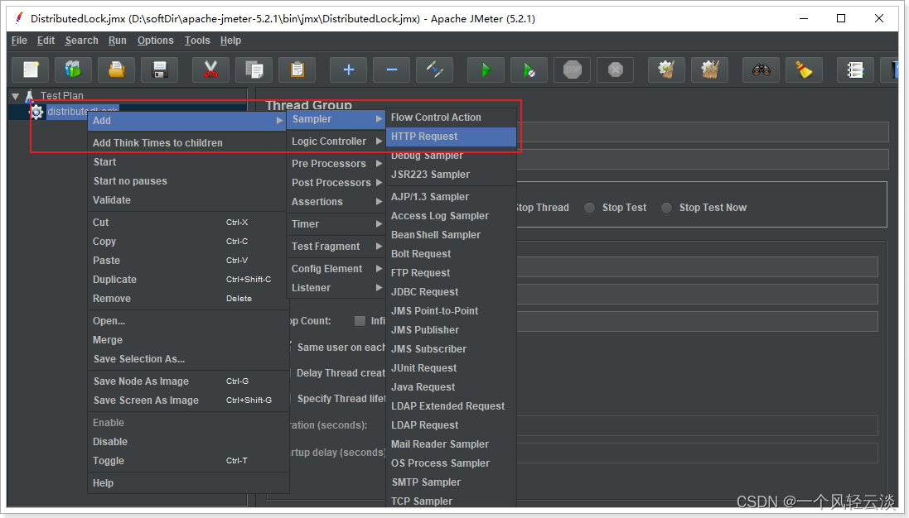The image size is (909, 518).
Task: Click the New test plan toolbar icon
Action: [x=31, y=70]
